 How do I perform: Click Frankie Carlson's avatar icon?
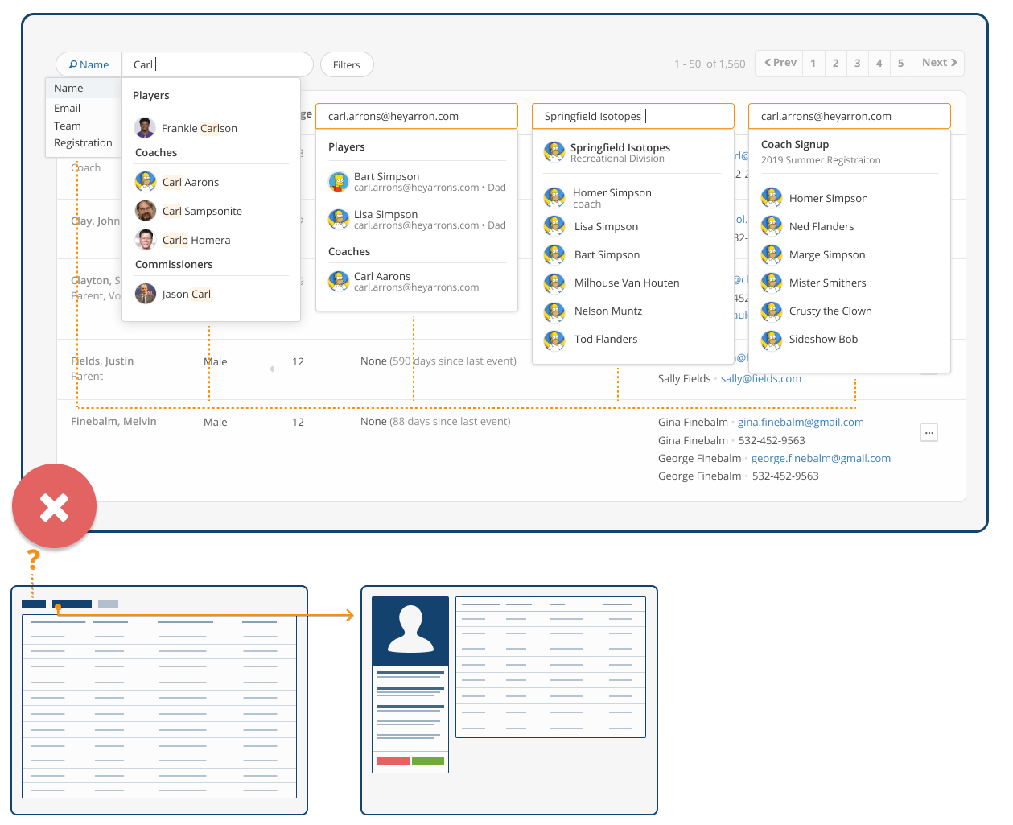coord(145,128)
